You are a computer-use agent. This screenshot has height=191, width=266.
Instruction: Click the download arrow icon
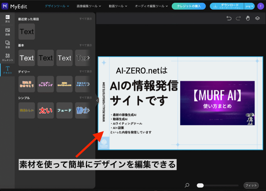(x=215, y=6)
